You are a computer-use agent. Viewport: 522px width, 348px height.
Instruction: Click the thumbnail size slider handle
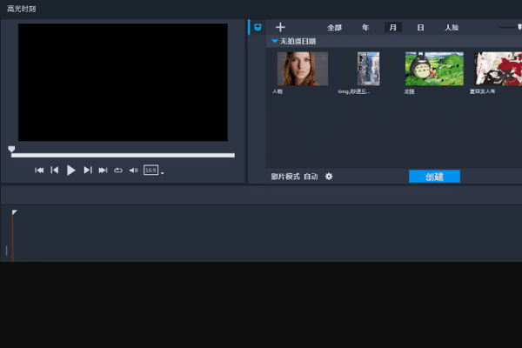click(519, 28)
